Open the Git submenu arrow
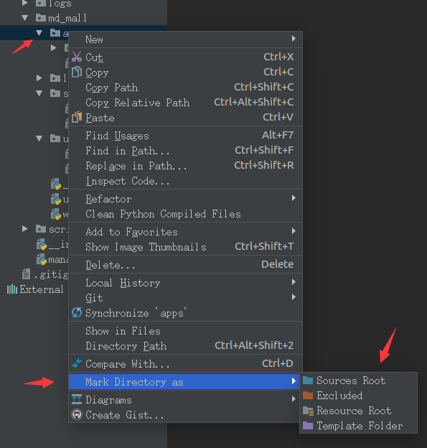427x448 pixels. tap(294, 297)
